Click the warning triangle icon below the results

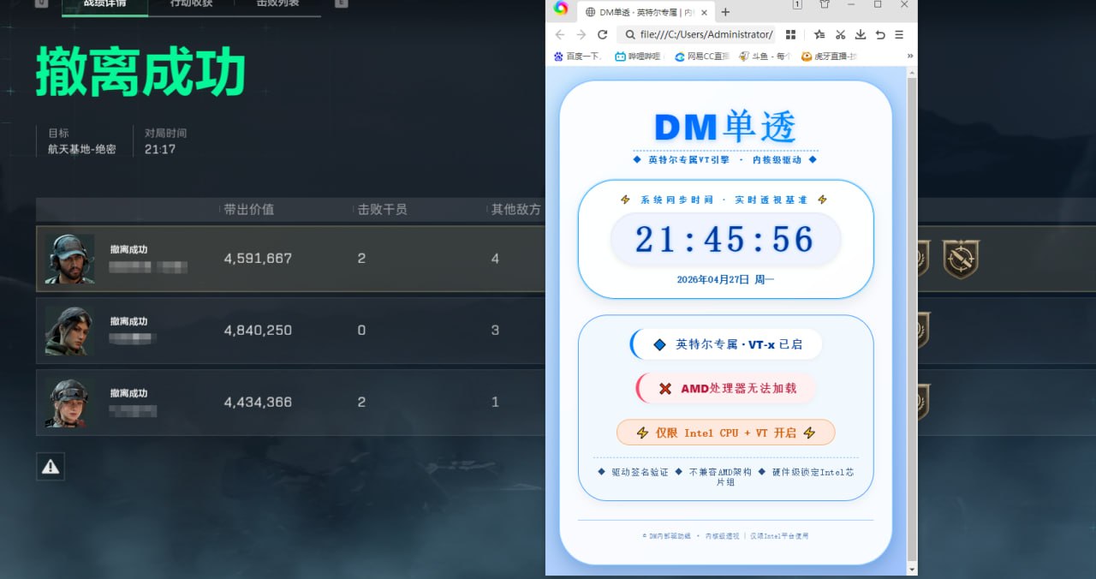click(50, 467)
